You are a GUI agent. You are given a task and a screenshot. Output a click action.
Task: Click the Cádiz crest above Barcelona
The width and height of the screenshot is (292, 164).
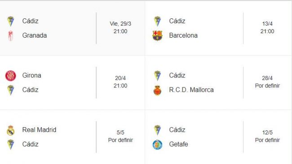click(x=157, y=21)
